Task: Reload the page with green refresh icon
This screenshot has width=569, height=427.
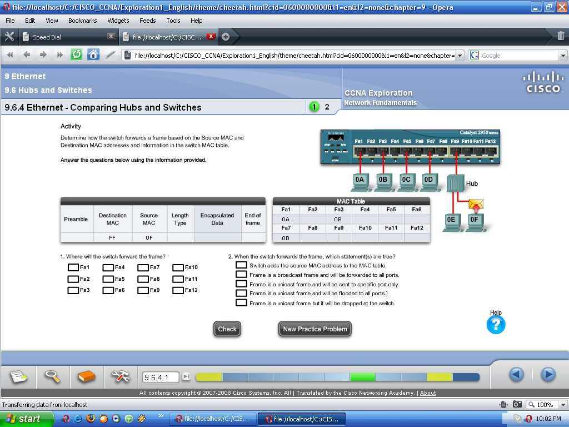Action: (x=76, y=55)
